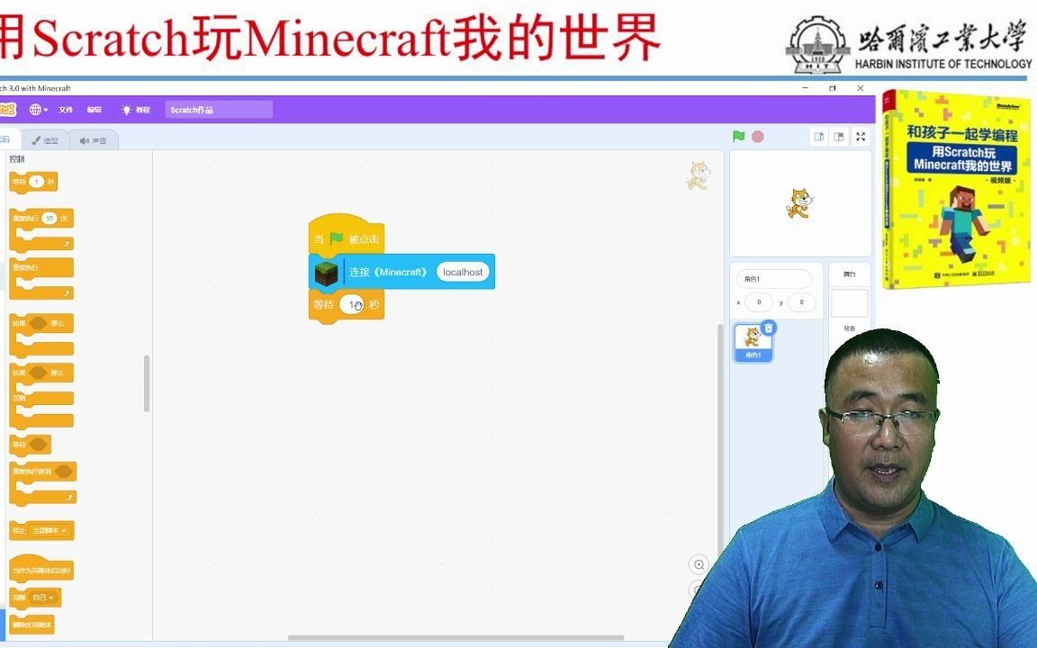Open the 停止 block's 全部脚本 dropdown
Screen dimensions: 1037x648
[48, 531]
